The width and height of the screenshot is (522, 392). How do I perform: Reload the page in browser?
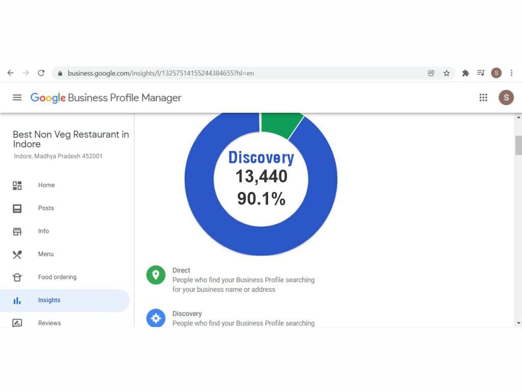(41, 73)
